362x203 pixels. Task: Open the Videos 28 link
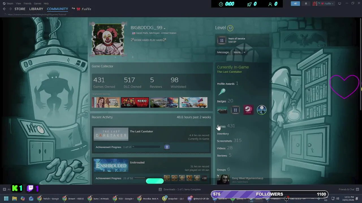[225, 148]
